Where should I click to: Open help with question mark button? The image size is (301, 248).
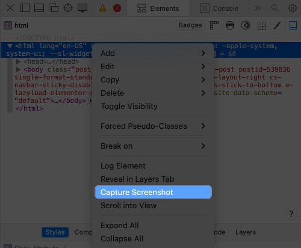291,214
